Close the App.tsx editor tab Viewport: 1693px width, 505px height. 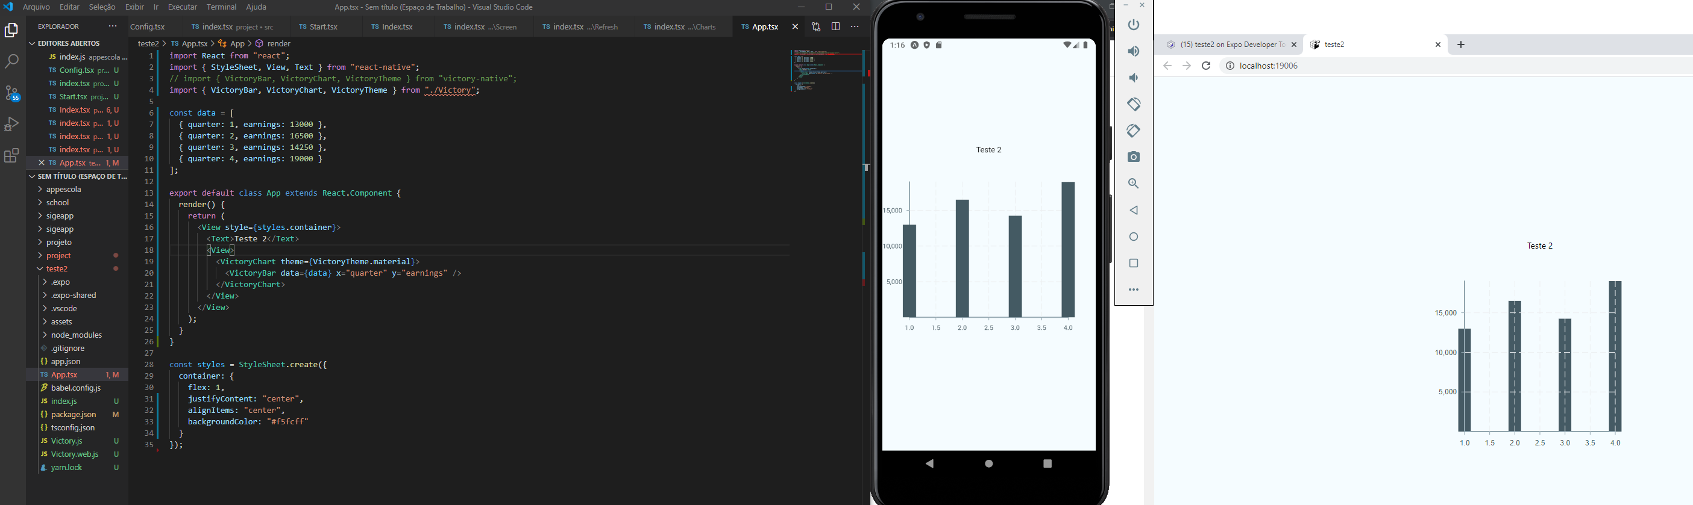pos(794,27)
